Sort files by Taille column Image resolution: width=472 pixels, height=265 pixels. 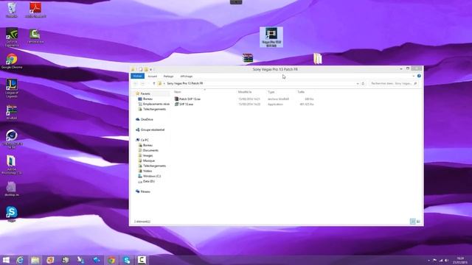[x=301, y=92]
